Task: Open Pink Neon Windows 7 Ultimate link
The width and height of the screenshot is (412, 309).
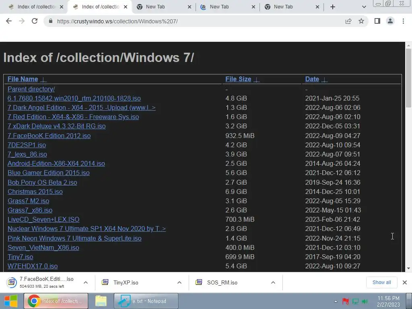Action: pyautogui.click(x=74, y=238)
